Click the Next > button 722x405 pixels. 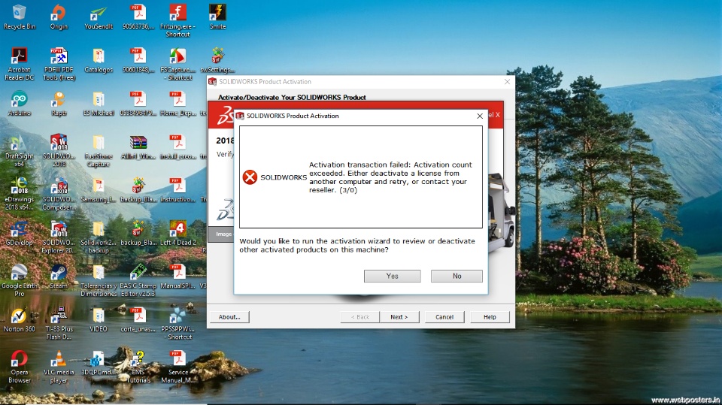pos(399,317)
